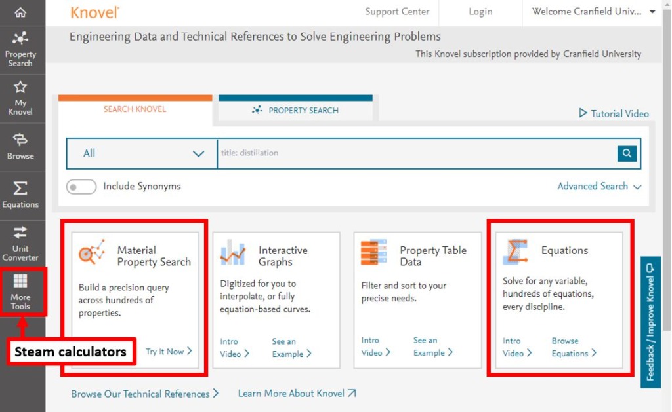Screen dimensions: 672x412
Task: Expand the All category dropdown
Action: 142,153
